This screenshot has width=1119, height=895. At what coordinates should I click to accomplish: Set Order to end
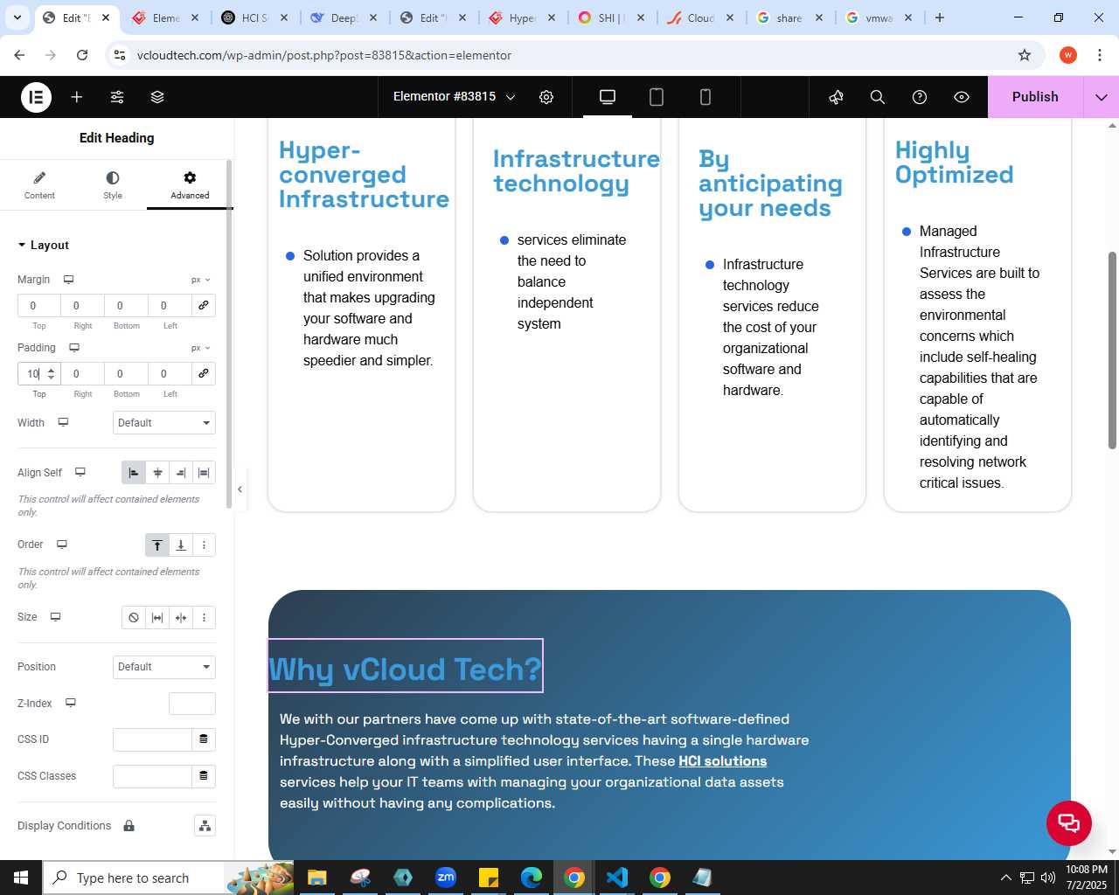(181, 545)
